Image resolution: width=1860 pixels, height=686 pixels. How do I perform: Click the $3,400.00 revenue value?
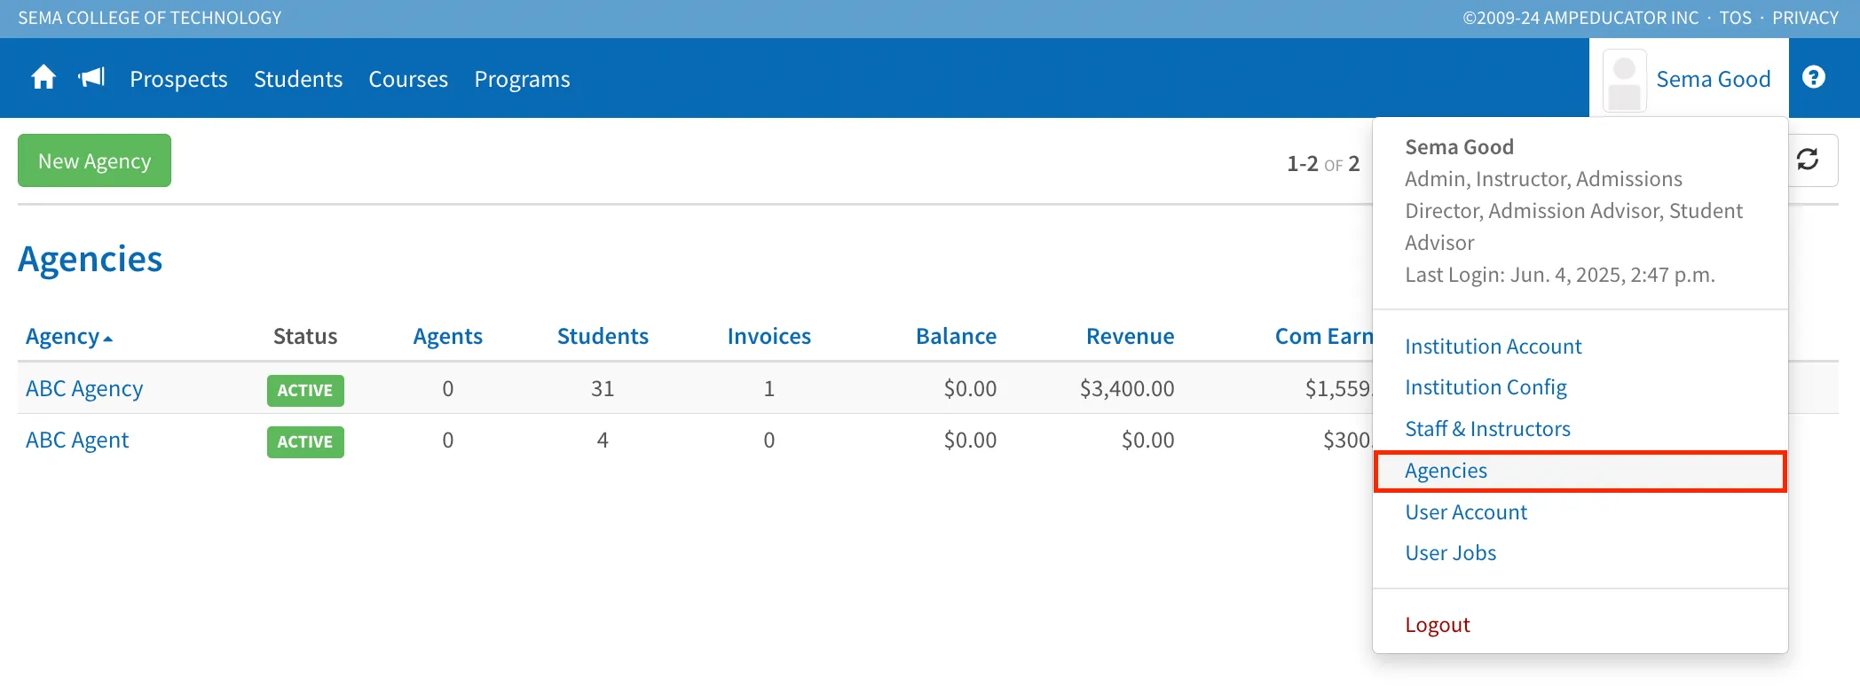coord(1127,388)
